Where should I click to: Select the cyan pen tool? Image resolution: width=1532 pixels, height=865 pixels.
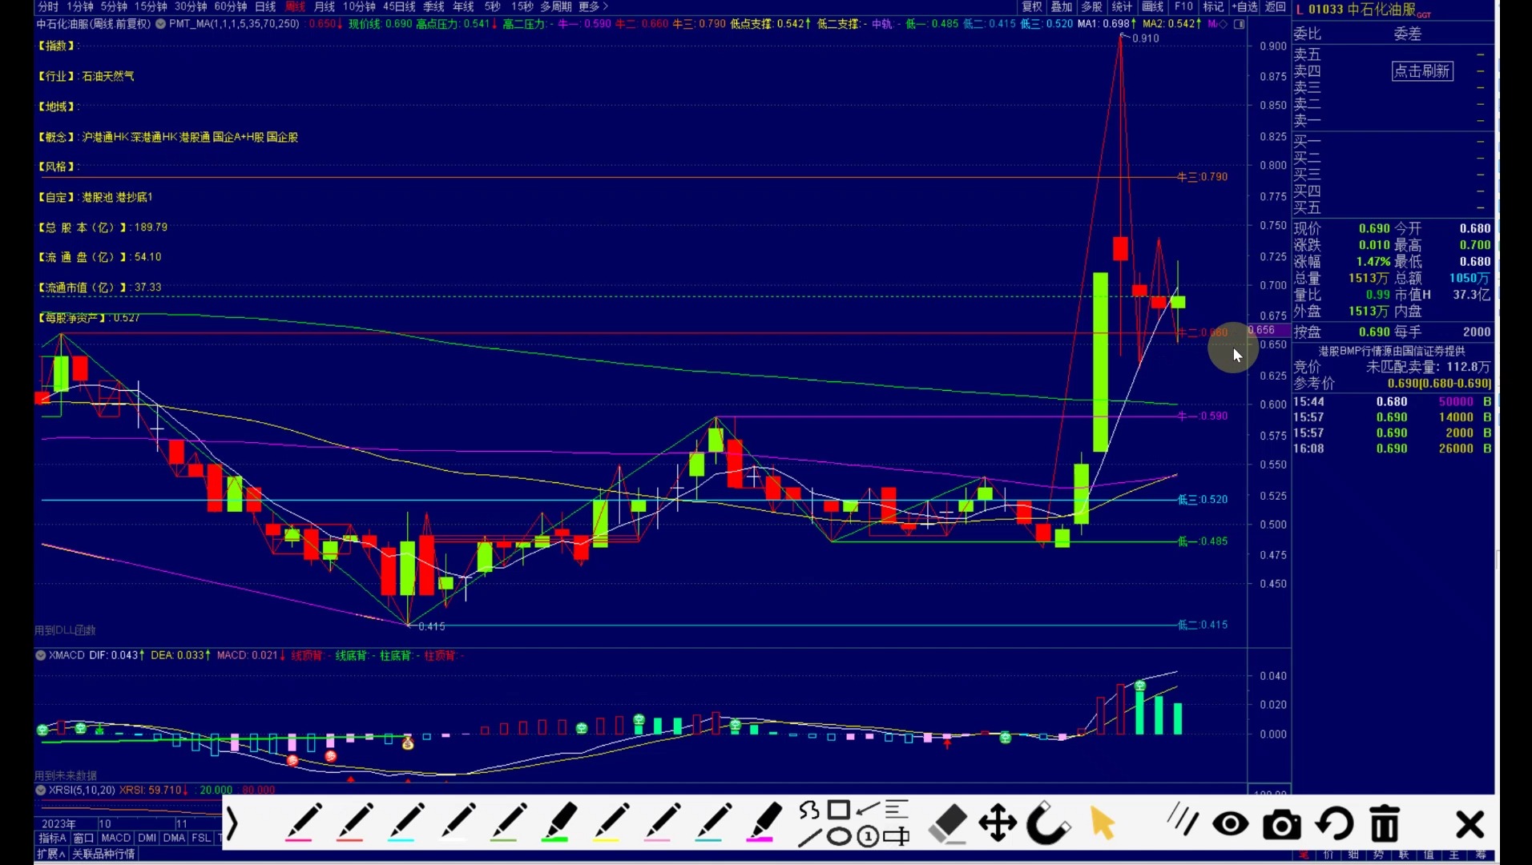point(405,823)
